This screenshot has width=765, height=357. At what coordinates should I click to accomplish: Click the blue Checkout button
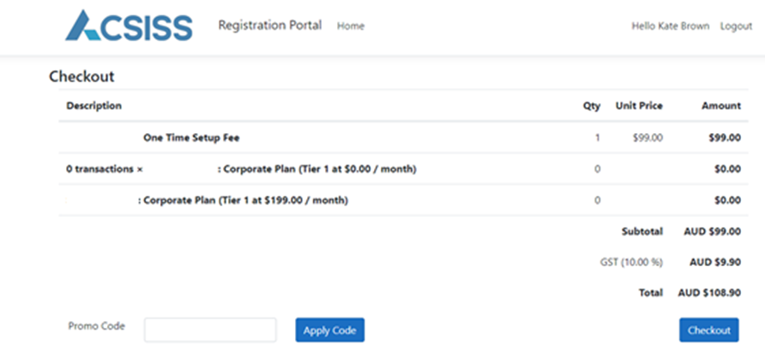coord(708,330)
